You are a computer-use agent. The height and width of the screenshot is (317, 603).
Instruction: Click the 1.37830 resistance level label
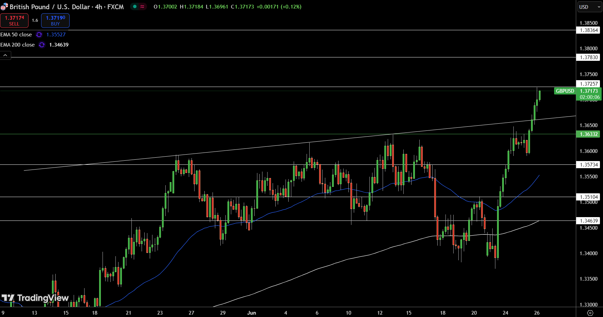coord(588,57)
